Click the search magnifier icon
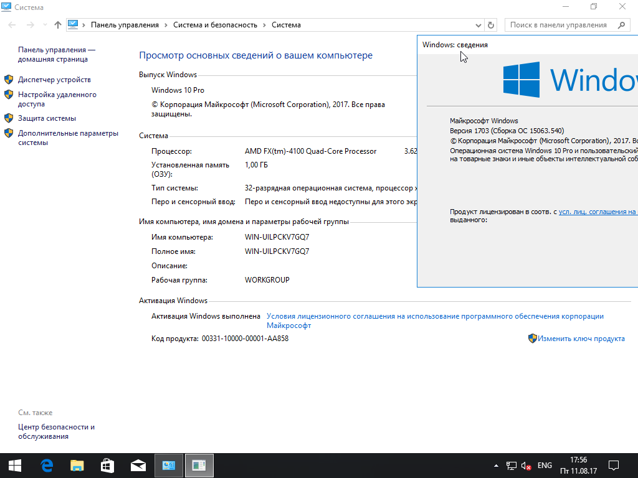The image size is (638, 478). (621, 25)
